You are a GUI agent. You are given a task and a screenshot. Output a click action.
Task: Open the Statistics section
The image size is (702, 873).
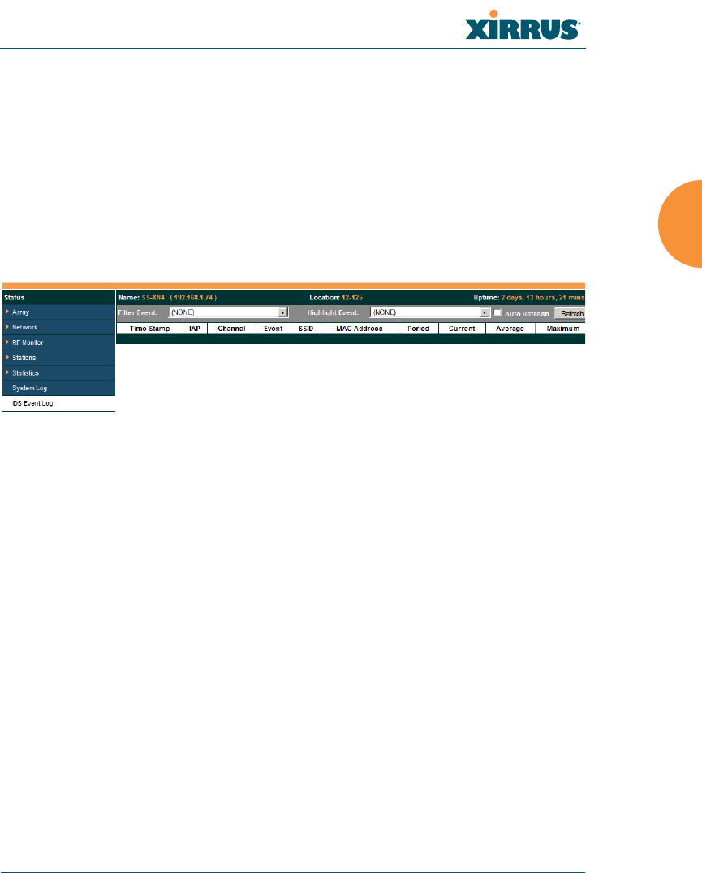point(26,373)
